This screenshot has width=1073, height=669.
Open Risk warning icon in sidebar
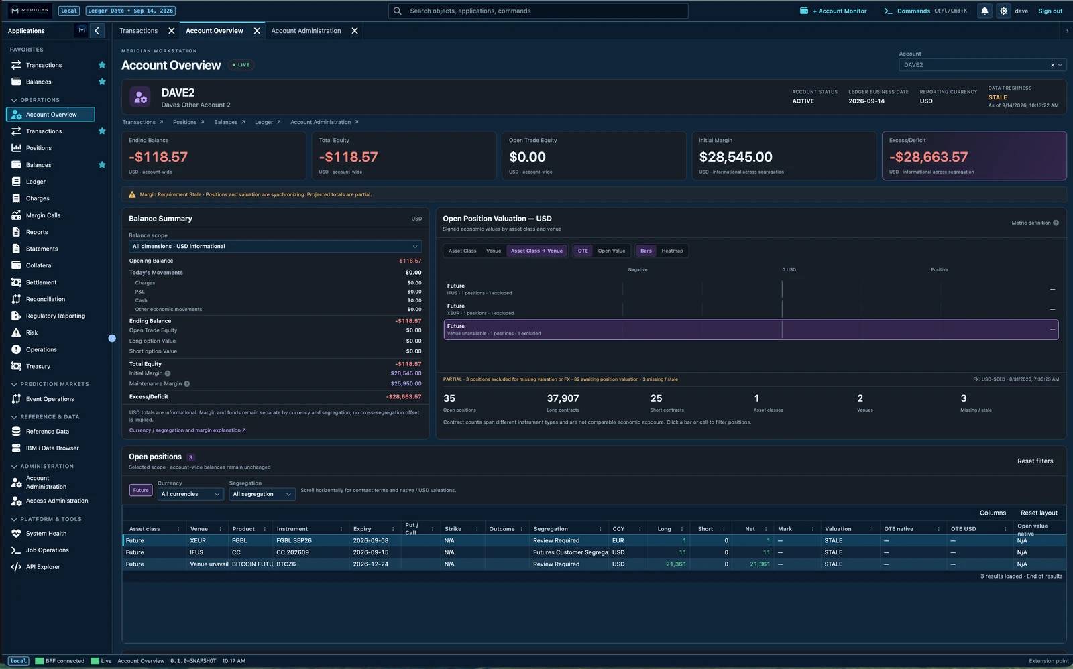[16, 332]
